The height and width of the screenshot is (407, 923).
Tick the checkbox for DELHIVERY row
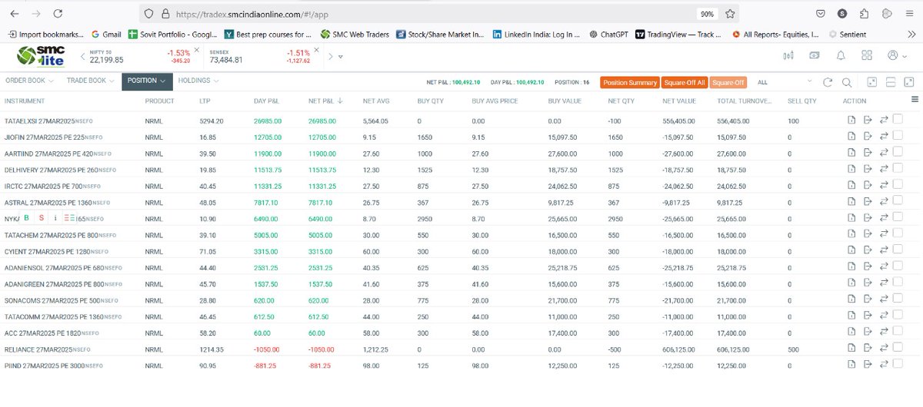point(898,169)
